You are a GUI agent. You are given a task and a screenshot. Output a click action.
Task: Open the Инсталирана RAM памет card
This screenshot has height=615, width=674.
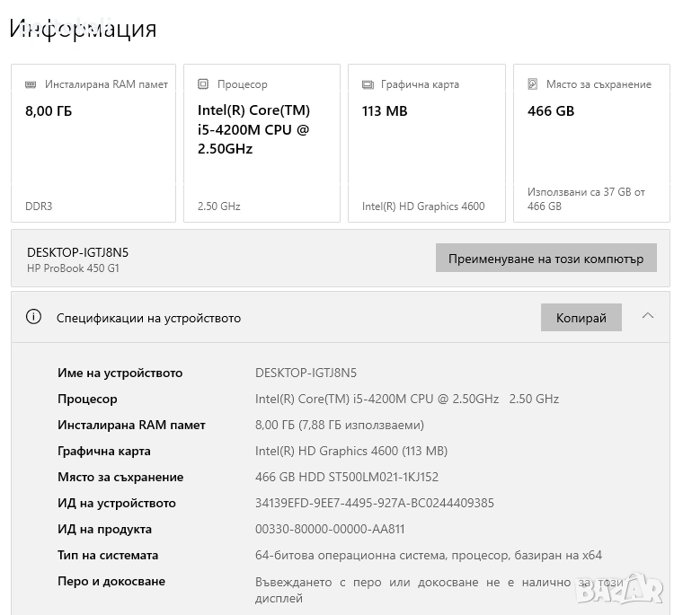point(93,144)
